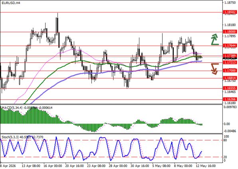Click the brown downward trend arrow icon

215,69
